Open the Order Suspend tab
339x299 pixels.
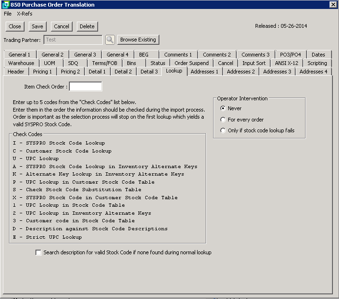[191, 63]
